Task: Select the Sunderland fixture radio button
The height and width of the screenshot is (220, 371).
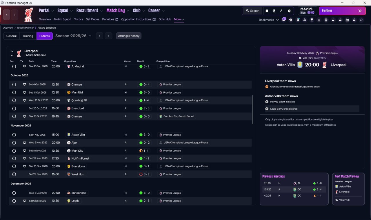Action: point(14,193)
